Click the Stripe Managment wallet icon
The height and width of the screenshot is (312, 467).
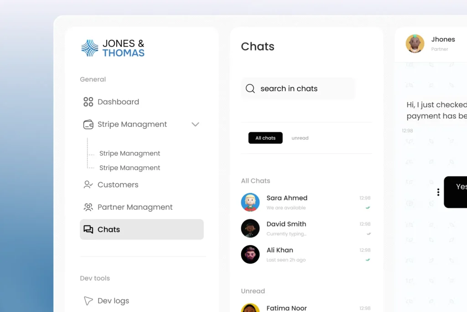pos(88,124)
